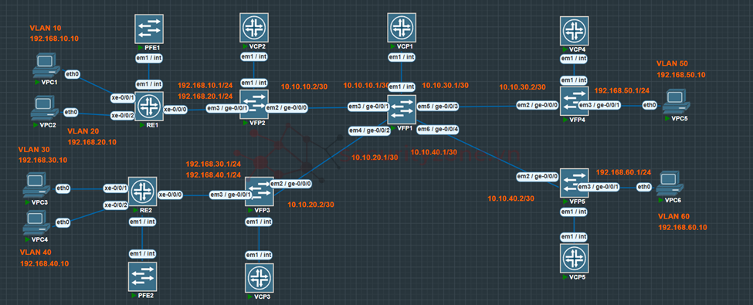753x305 pixels.
Task: Select the VCP2 router node
Action: pyautogui.click(x=254, y=27)
